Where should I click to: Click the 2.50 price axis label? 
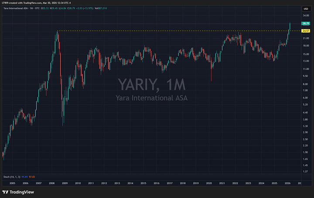tap(305, 139)
